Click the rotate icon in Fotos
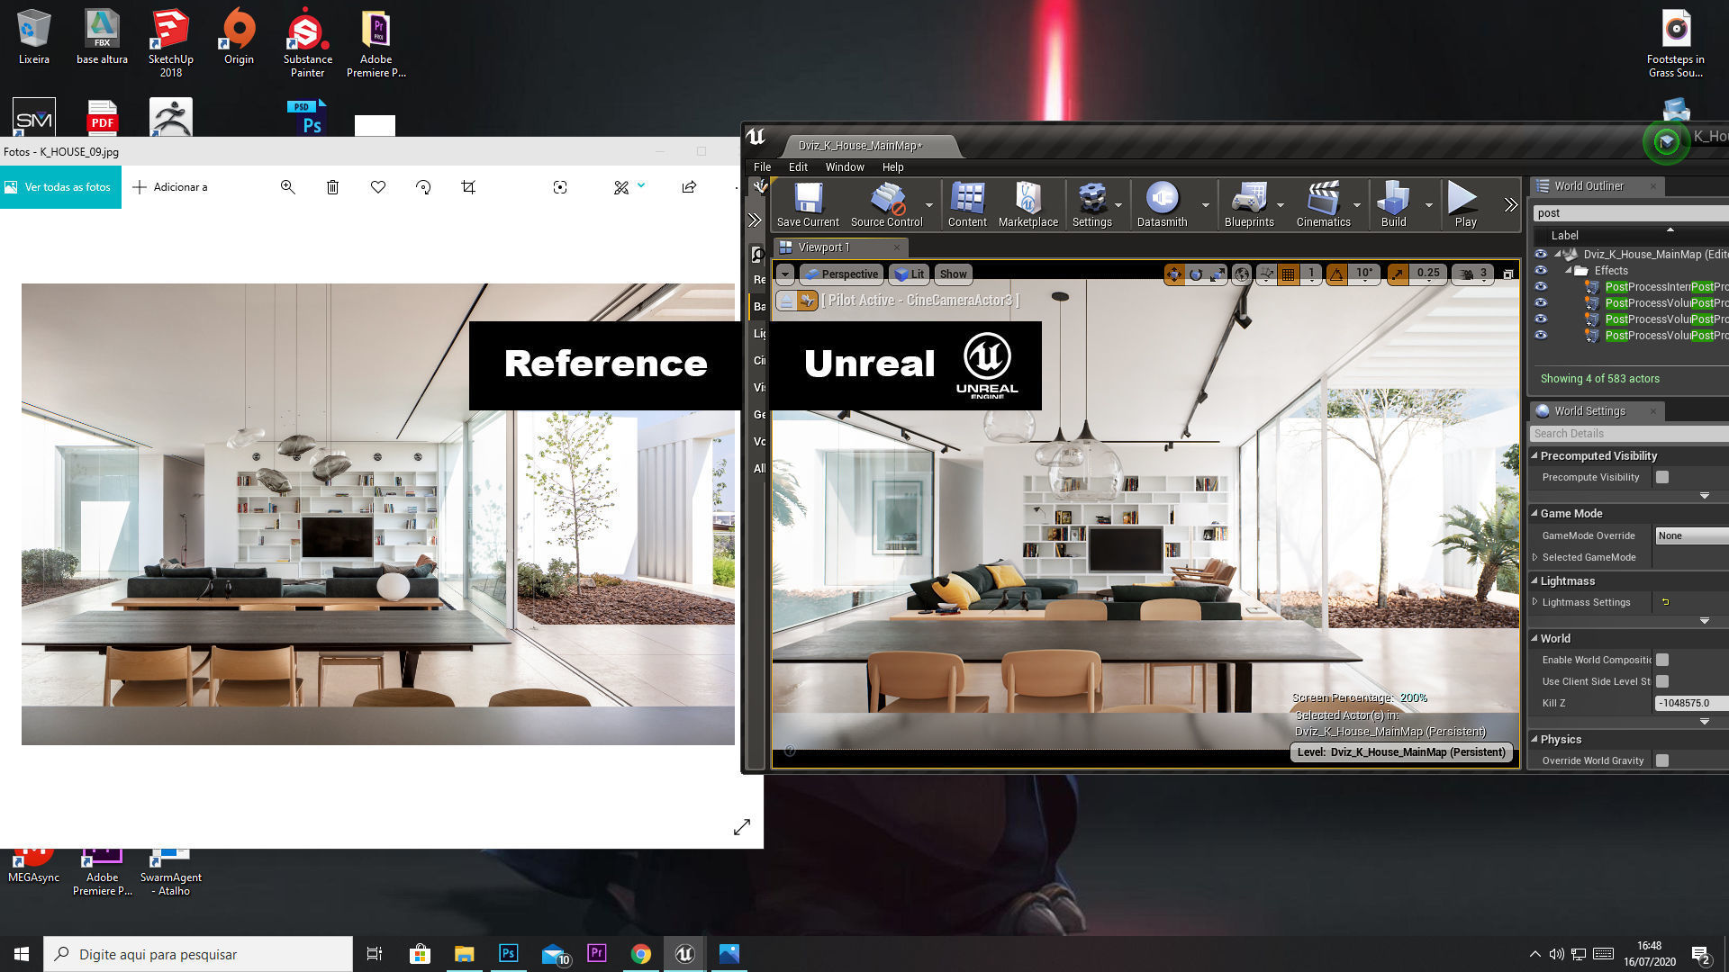Image resolution: width=1729 pixels, height=972 pixels. [423, 187]
